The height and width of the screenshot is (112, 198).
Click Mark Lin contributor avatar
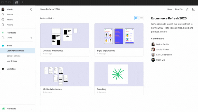tap(153, 60)
